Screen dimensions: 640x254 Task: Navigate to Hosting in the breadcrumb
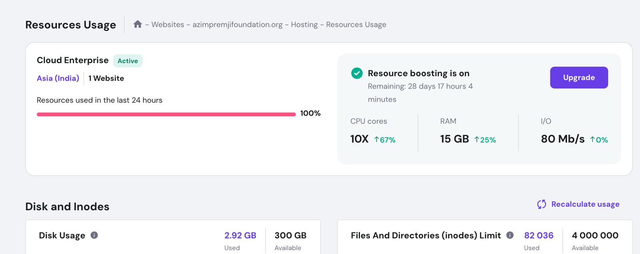pyautogui.click(x=304, y=25)
